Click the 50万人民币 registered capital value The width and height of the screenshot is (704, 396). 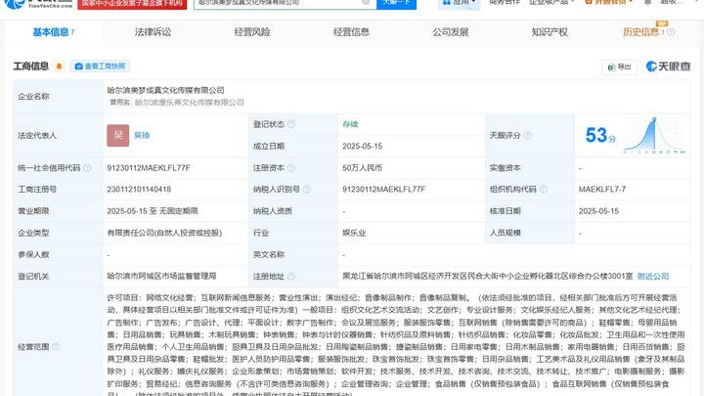click(x=362, y=168)
